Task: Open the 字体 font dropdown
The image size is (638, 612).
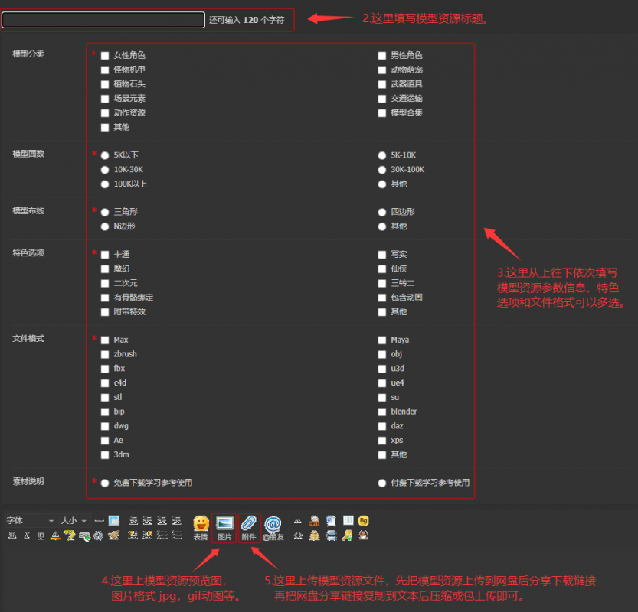Action: click(x=31, y=520)
